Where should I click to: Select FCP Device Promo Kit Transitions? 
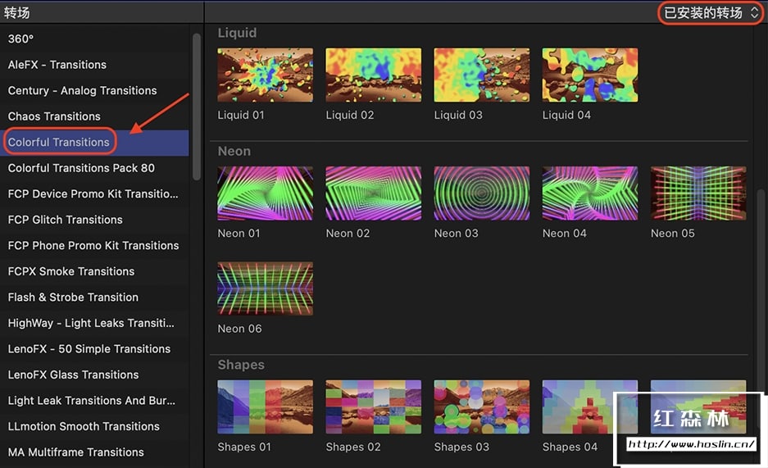point(93,194)
